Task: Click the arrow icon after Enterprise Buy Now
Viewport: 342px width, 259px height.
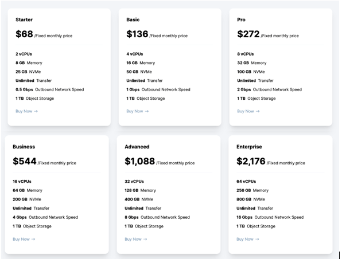Action: [x=257, y=239]
